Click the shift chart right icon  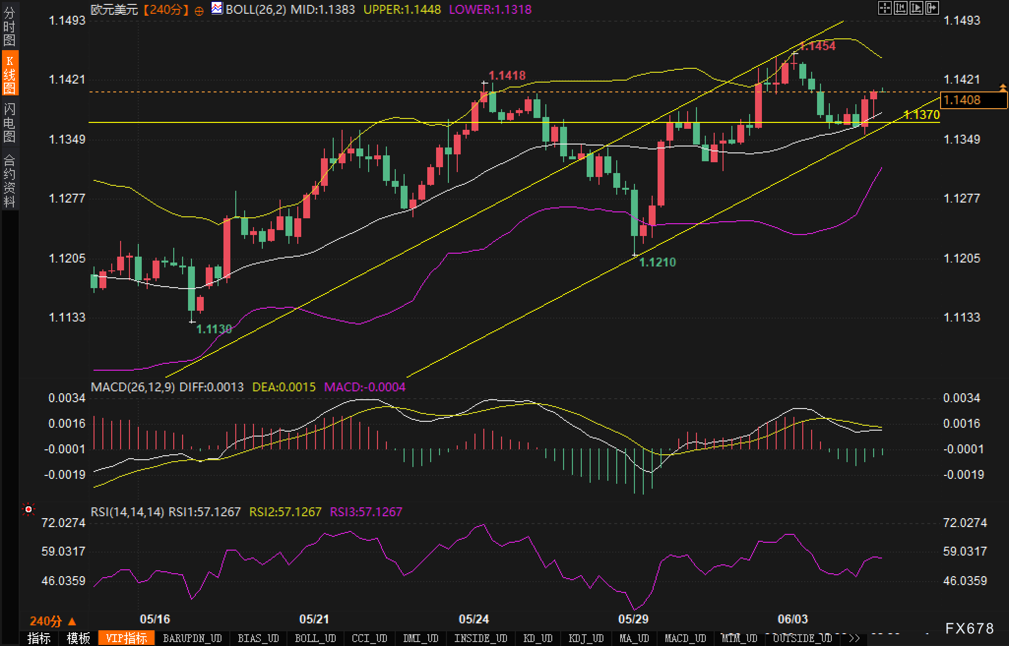click(932, 8)
